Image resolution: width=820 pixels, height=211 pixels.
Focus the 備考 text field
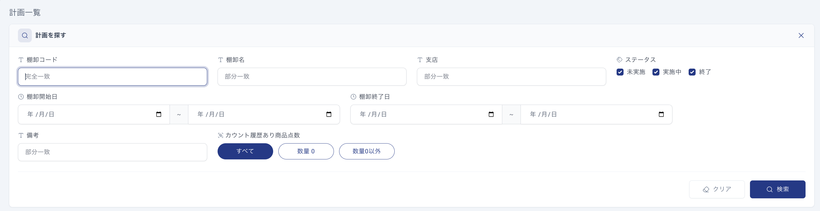pyautogui.click(x=112, y=152)
